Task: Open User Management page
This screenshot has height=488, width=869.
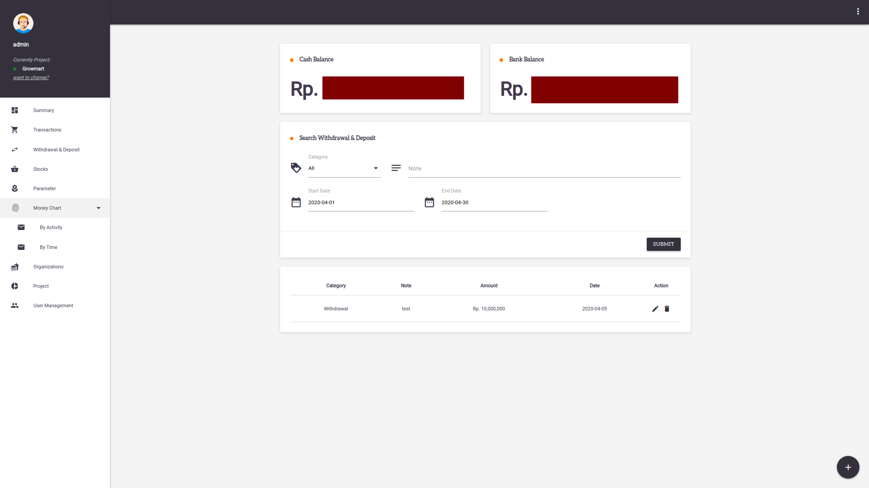Action: click(53, 305)
